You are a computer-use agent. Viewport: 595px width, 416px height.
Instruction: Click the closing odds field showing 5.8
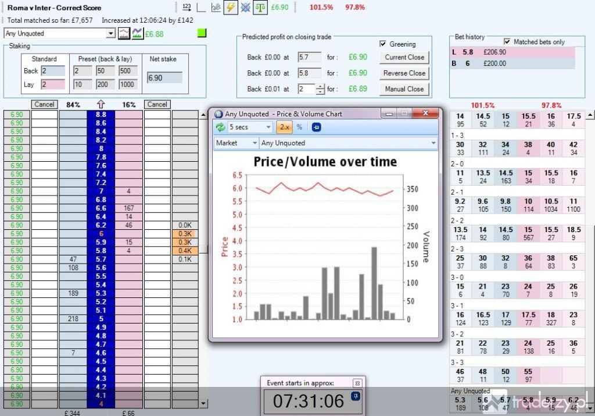309,73
